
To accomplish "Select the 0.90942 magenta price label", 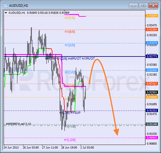I will click(152, 138).
